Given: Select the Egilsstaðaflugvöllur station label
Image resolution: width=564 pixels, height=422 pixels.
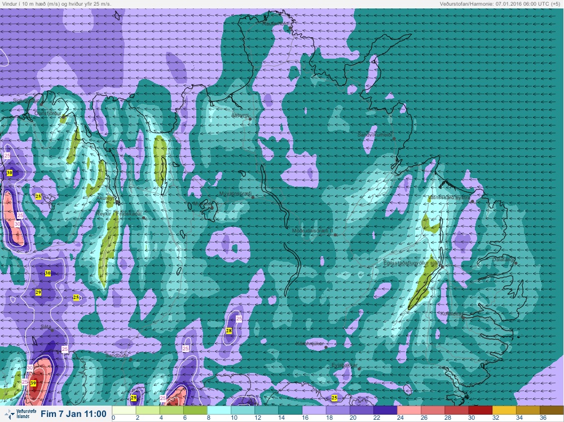Looking at the screenshot, I should point(412,263).
